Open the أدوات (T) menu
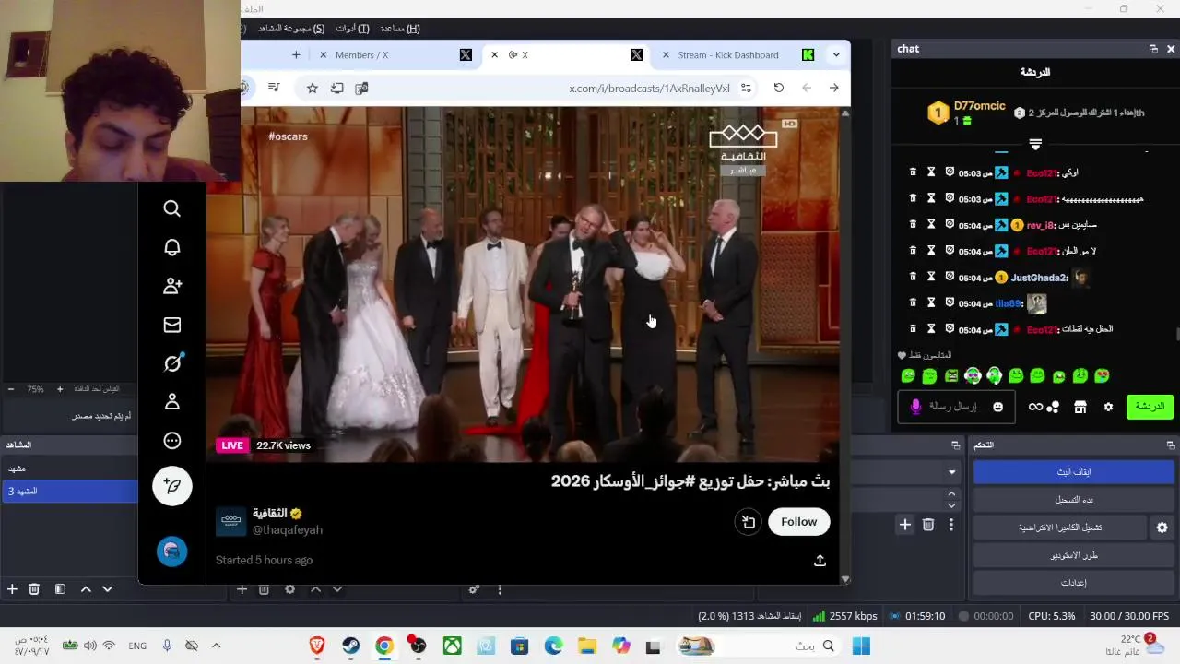Image resolution: width=1180 pixels, height=664 pixels. (353, 29)
